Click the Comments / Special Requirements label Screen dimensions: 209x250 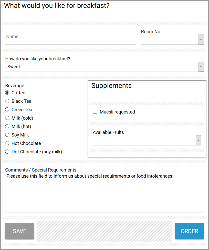point(41,170)
